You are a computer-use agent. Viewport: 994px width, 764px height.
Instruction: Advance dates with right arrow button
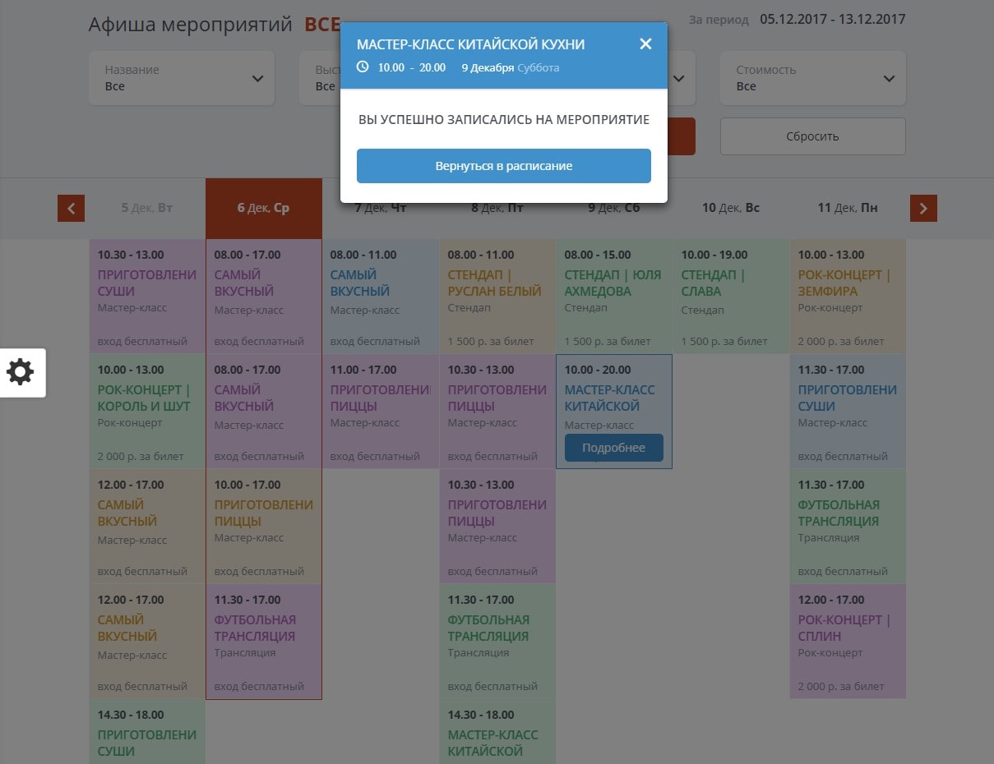(923, 209)
